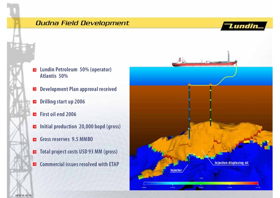Click the Injector label in the diagram

point(176,170)
